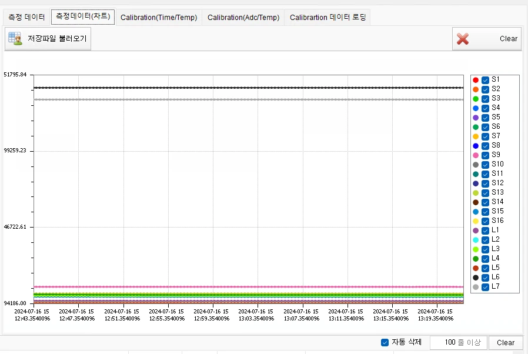The image size is (528, 354).
Task: Hide the S8 series via checkbox
Action: coord(485,146)
